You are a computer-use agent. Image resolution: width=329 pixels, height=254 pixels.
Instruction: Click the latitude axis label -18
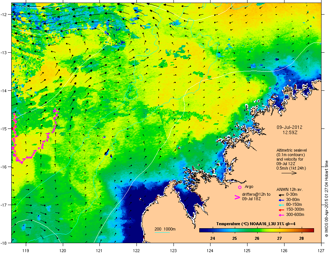(4, 243)
